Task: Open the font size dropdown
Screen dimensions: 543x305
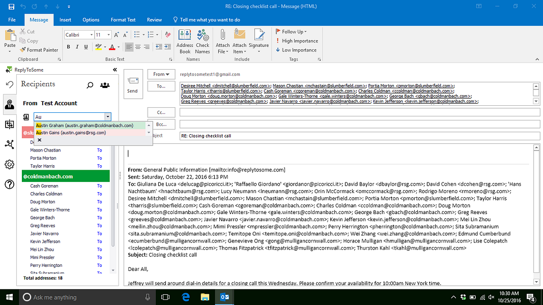Action: (108, 35)
